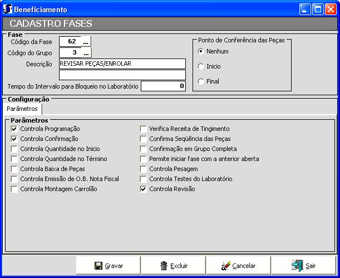Click the exit door Sair icon
This screenshot has height=278, width=340.
(x=298, y=266)
